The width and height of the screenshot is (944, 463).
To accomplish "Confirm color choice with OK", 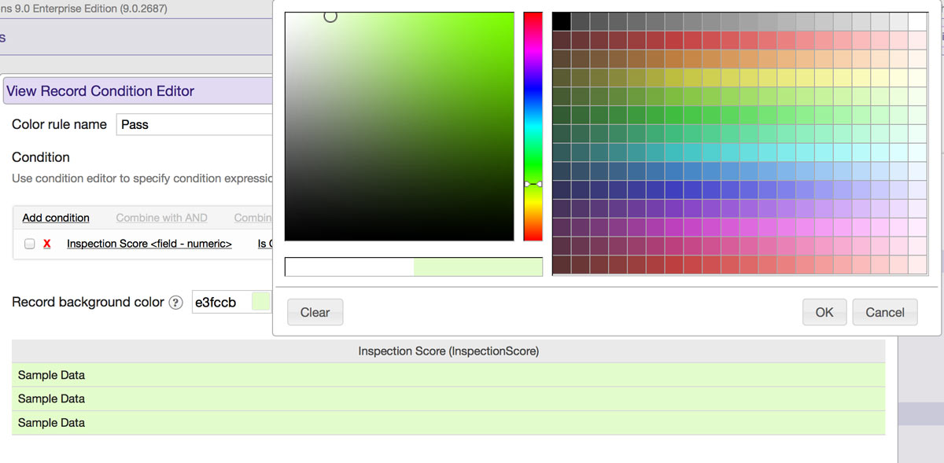I will pos(824,312).
